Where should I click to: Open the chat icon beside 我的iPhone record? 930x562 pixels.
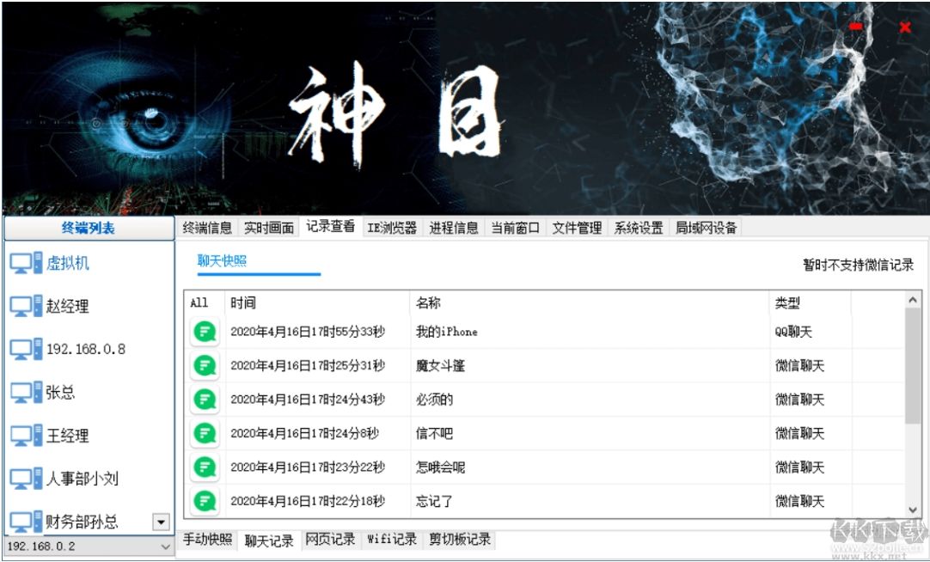tap(204, 331)
